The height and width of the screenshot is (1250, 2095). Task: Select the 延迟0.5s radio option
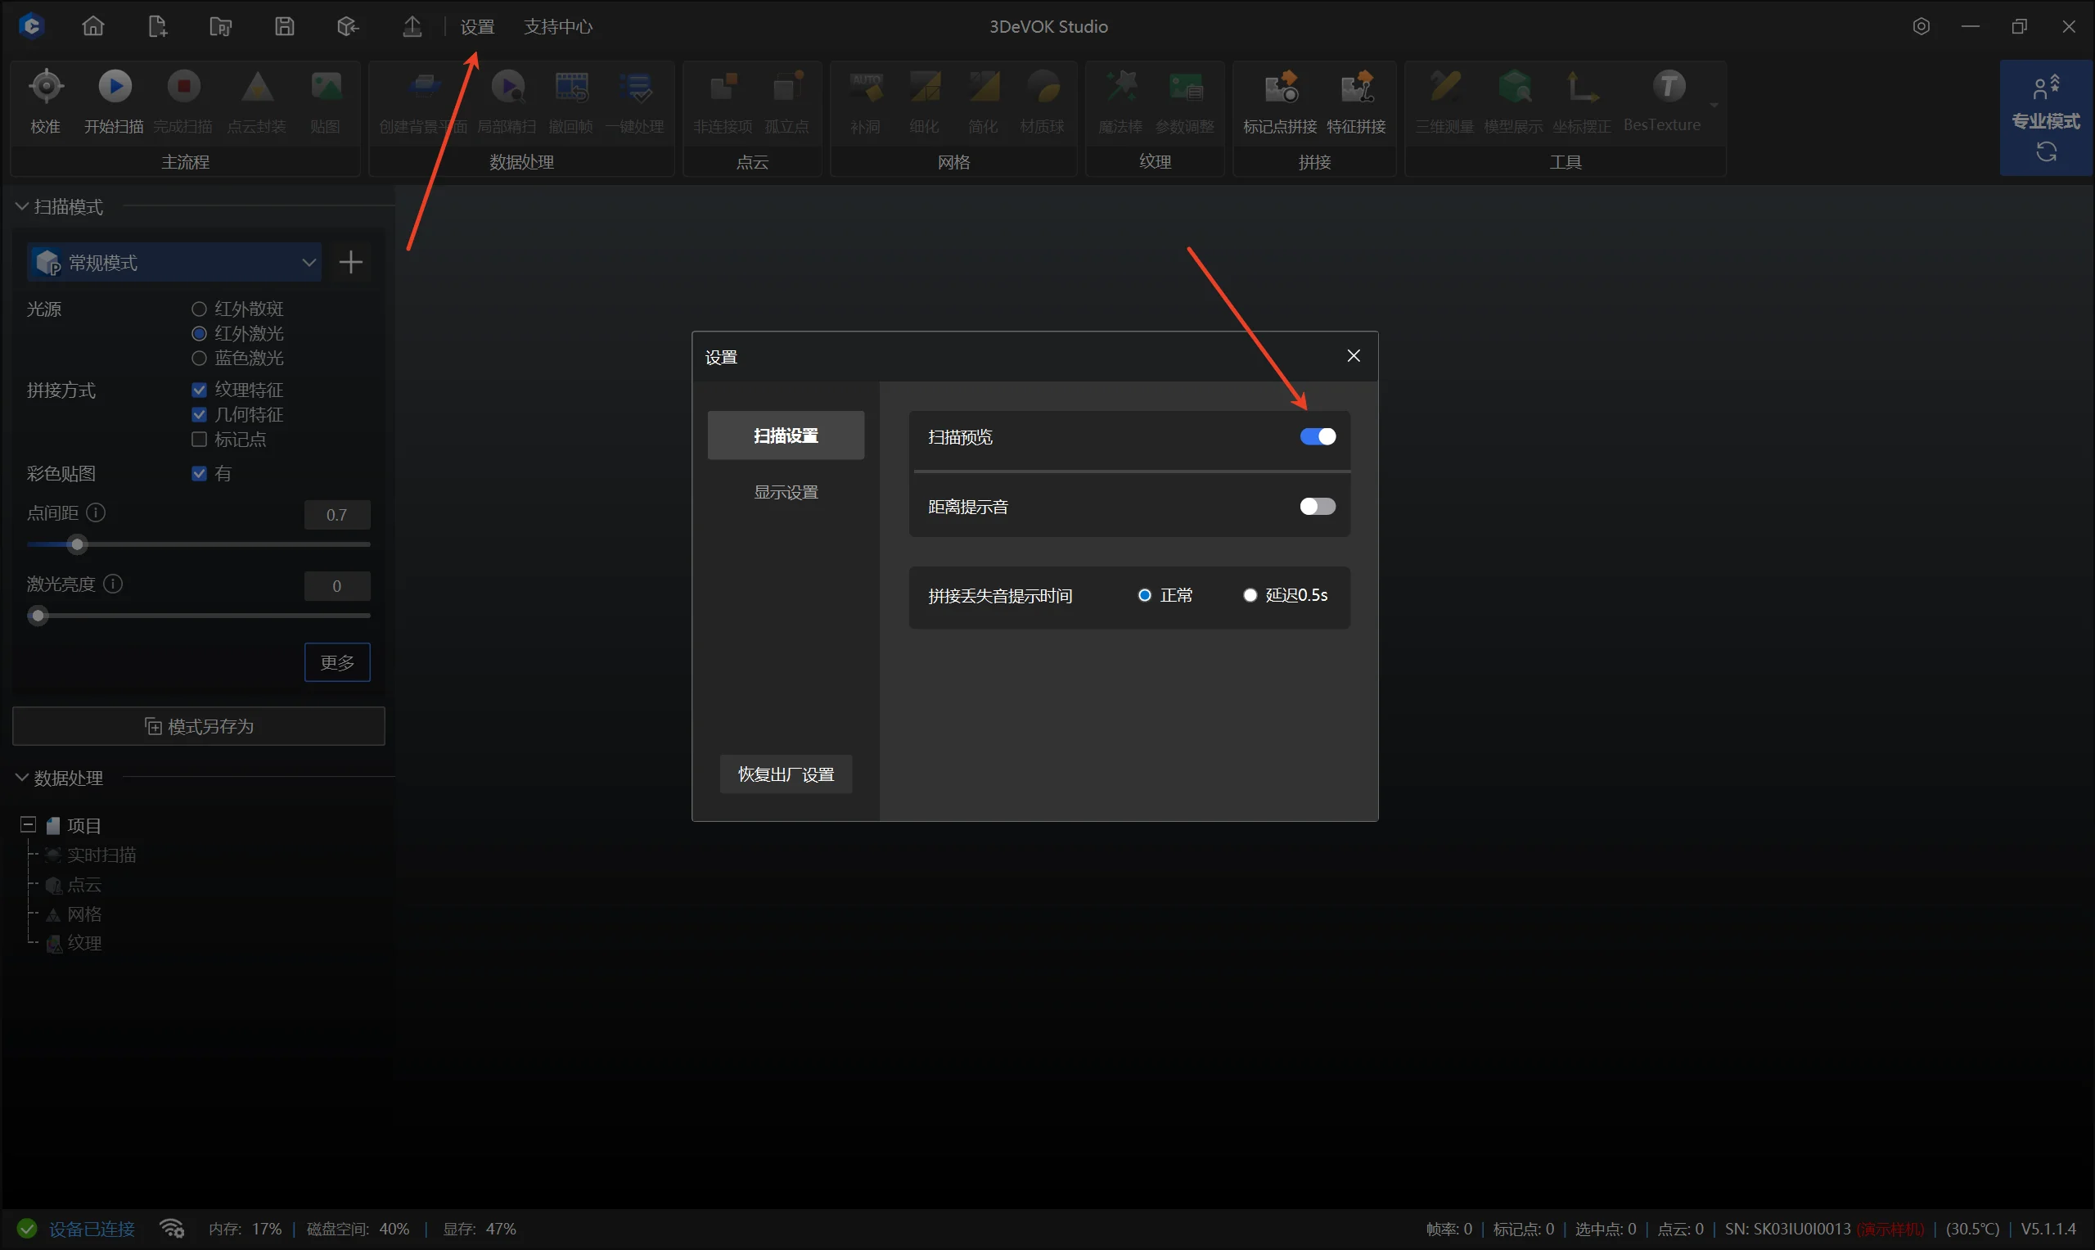(x=1250, y=595)
